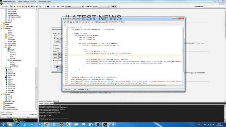Click the Knowledge Base search field
This screenshot has width=226, height=127.
tap(214, 6)
